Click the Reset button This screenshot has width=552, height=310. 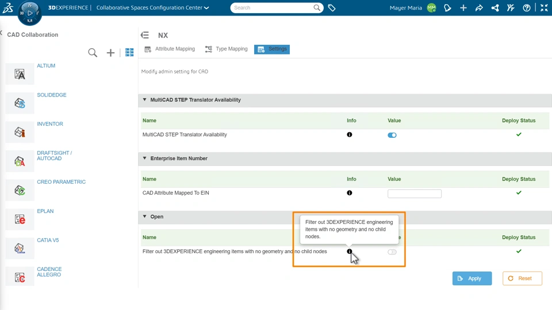(522, 278)
